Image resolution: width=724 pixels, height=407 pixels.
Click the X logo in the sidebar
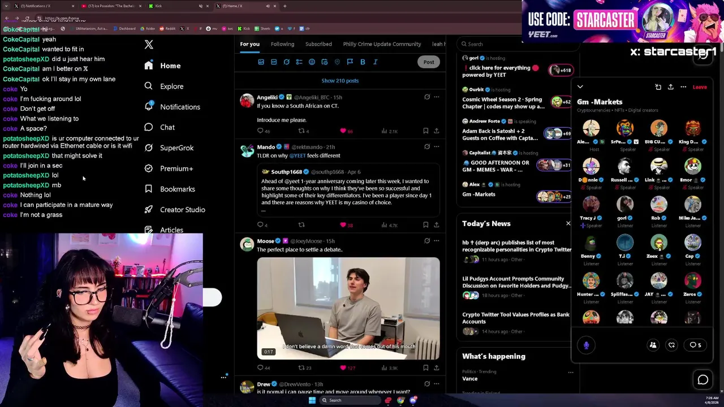click(x=149, y=45)
